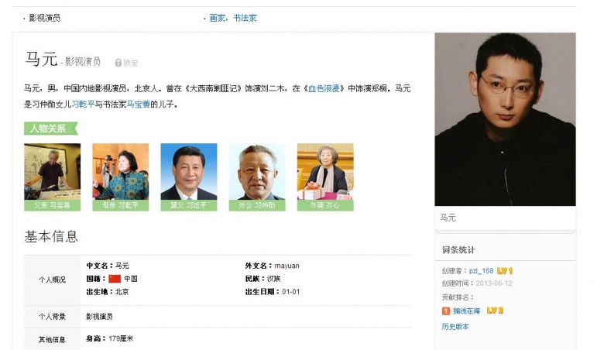View the 历史版本 history link
Image resolution: width=604 pixels, height=350 pixels.
tap(455, 327)
